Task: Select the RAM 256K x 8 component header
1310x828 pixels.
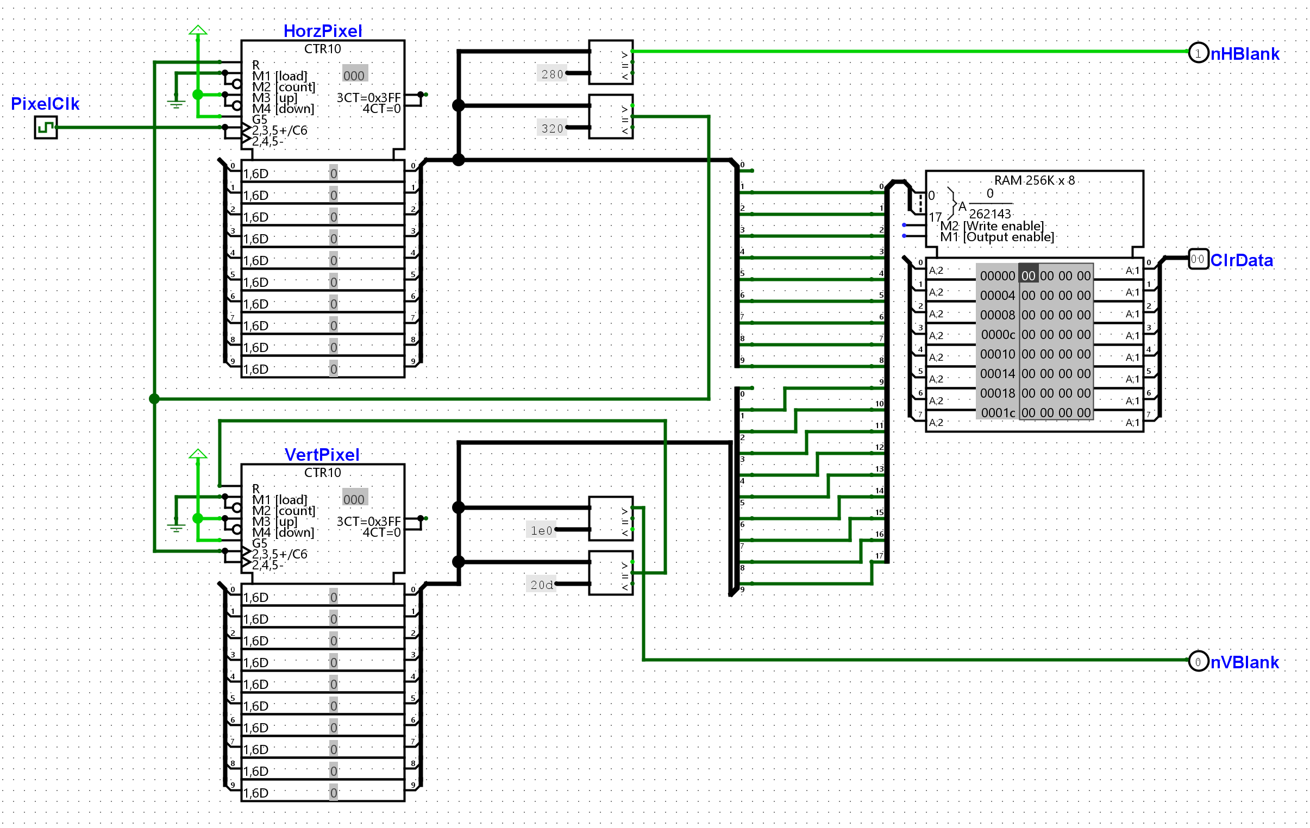Action: click(x=1033, y=180)
